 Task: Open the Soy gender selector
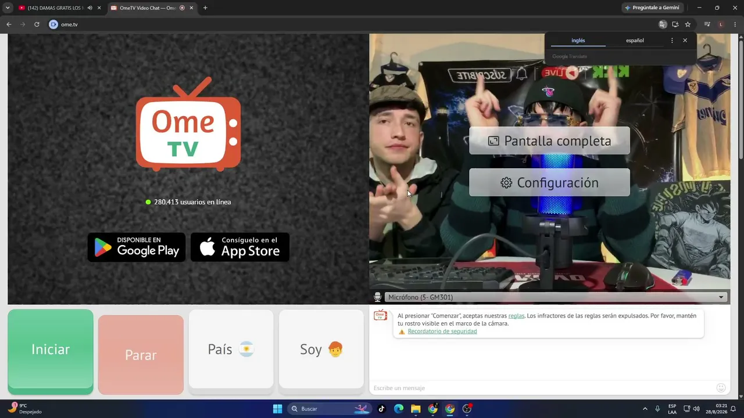tap(321, 349)
